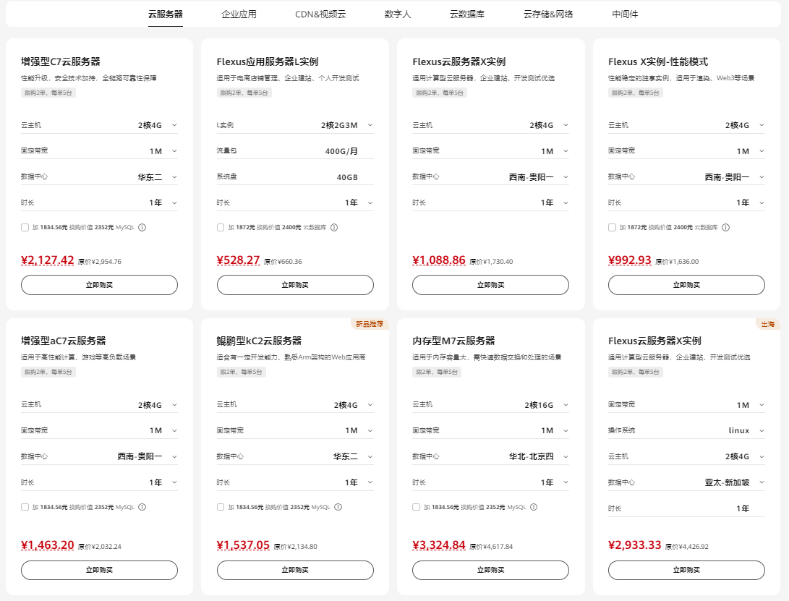The image size is (789, 601).
Task: Click MySQL info icon on 增强型aC7云服务器 card
Action: [142, 507]
